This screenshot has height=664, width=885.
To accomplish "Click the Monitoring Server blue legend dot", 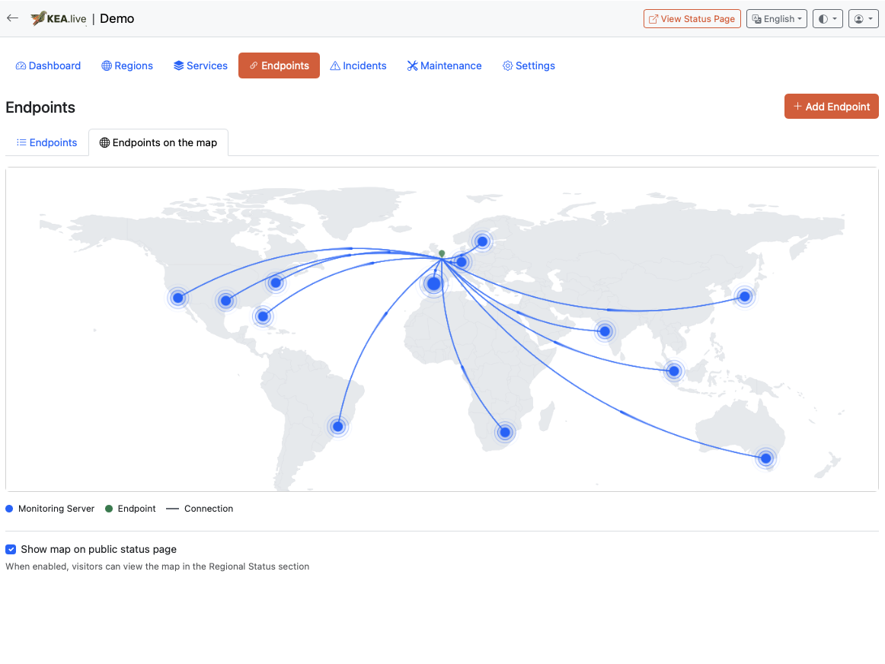I will click(11, 508).
